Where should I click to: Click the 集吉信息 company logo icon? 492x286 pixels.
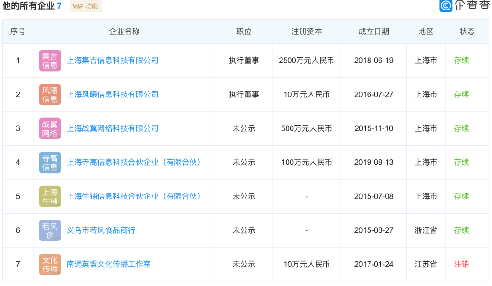(x=50, y=61)
